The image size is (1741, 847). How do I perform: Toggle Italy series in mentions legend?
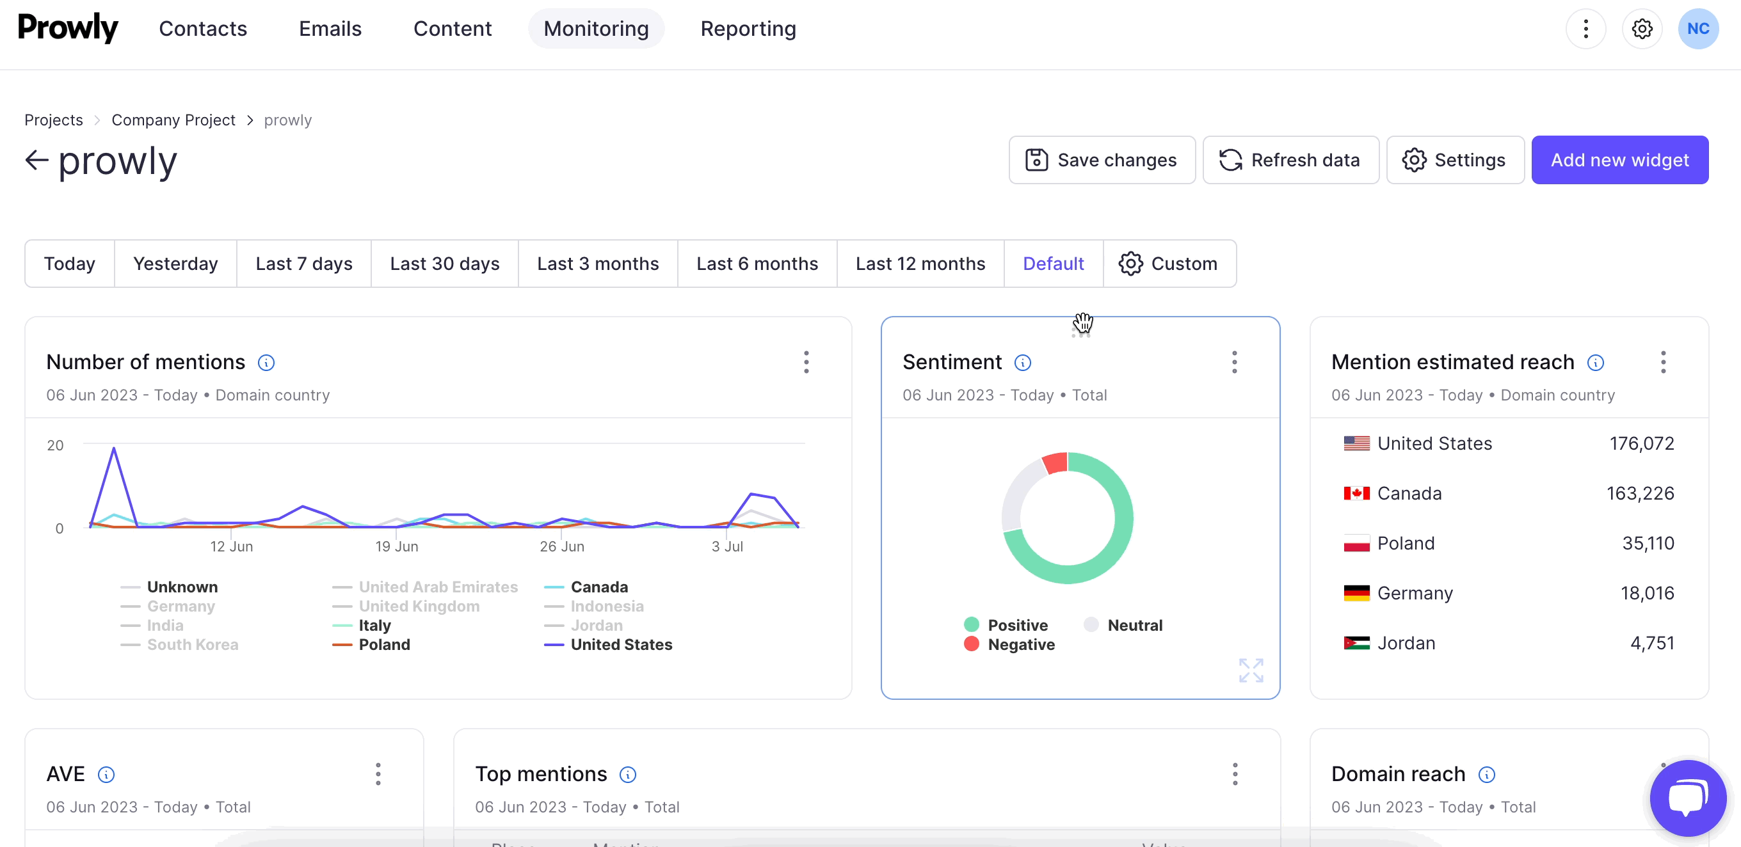coord(362,626)
